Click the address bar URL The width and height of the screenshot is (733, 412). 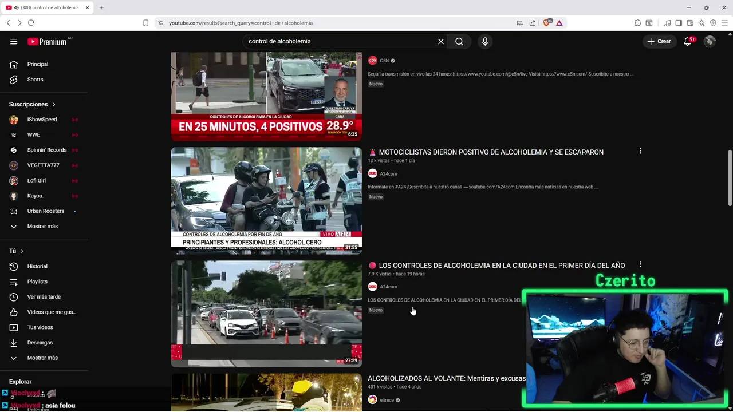tap(241, 23)
